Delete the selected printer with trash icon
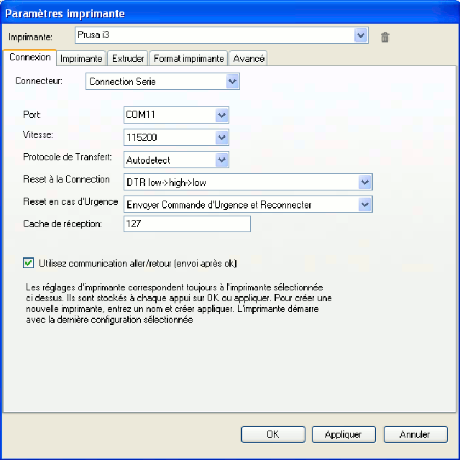 [385, 37]
